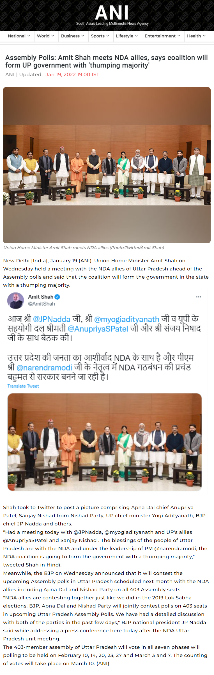Expand the National menu chevron

[29, 36]
